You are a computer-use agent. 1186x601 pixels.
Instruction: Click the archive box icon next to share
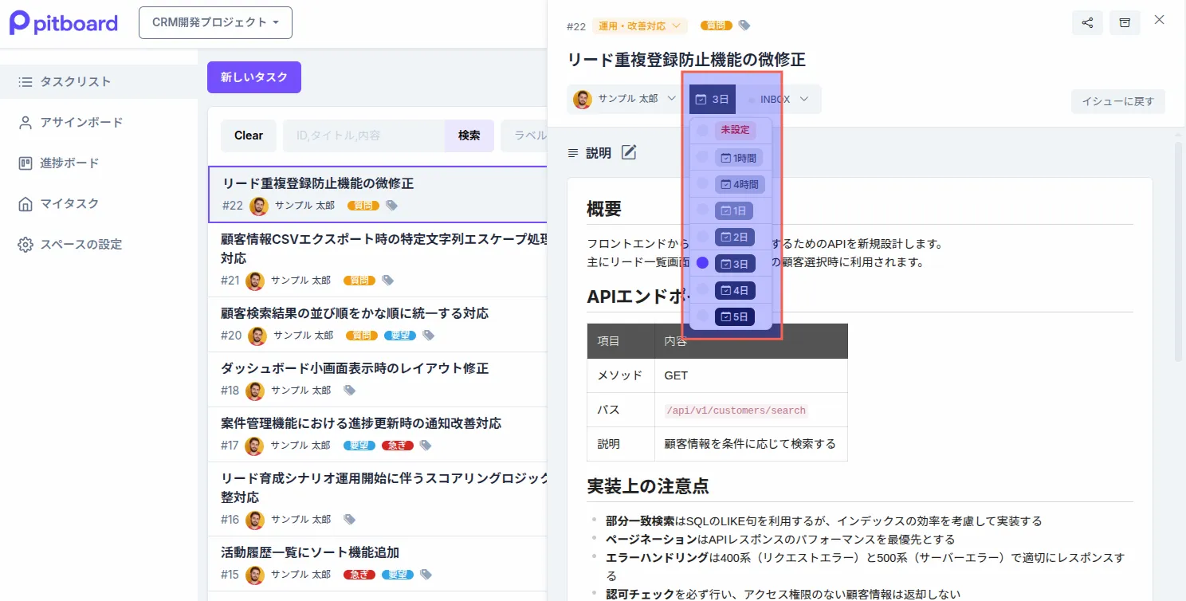click(x=1125, y=22)
